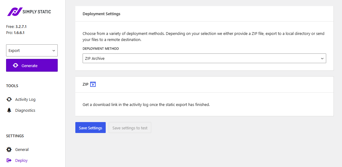This screenshot has width=342, height=167.
Task: Open the Export type dropdown
Action: coord(32,51)
